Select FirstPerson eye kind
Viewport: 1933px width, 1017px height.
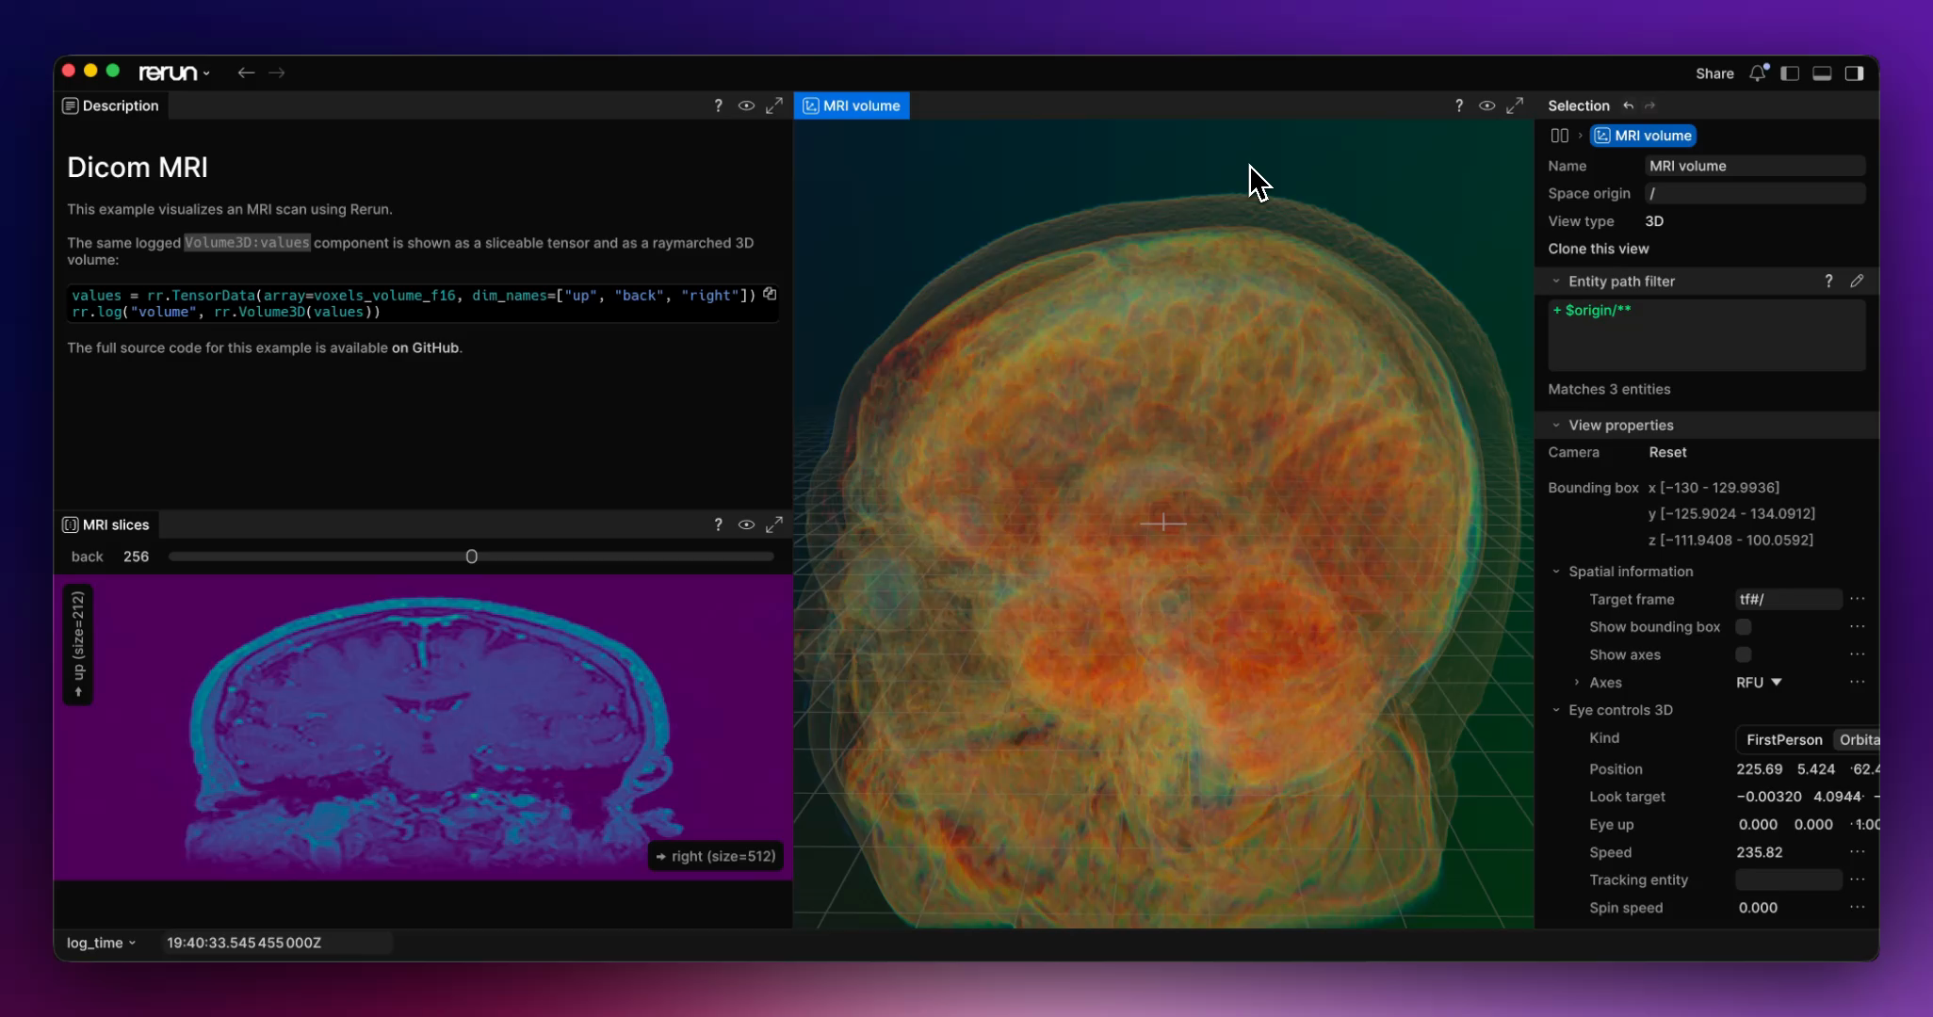click(x=1784, y=739)
